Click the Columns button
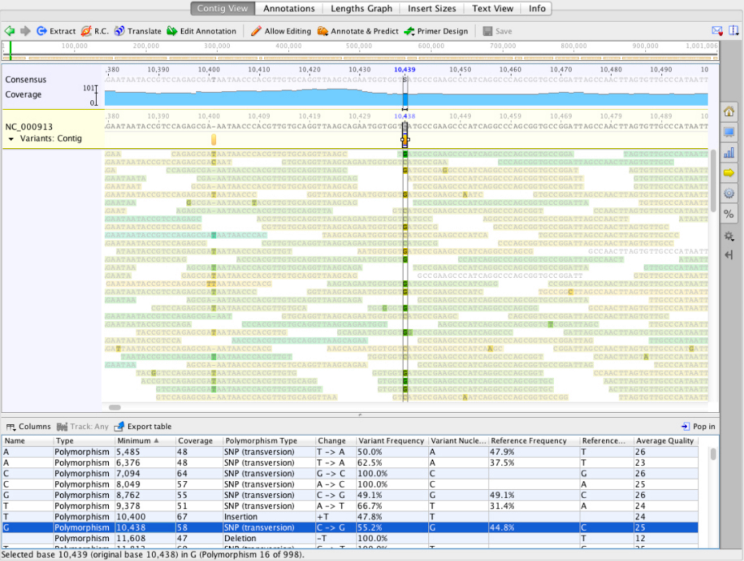744x561 pixels. 29,427
